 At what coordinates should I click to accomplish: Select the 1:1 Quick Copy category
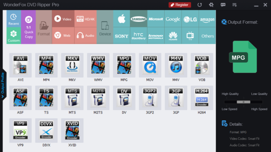28,27
